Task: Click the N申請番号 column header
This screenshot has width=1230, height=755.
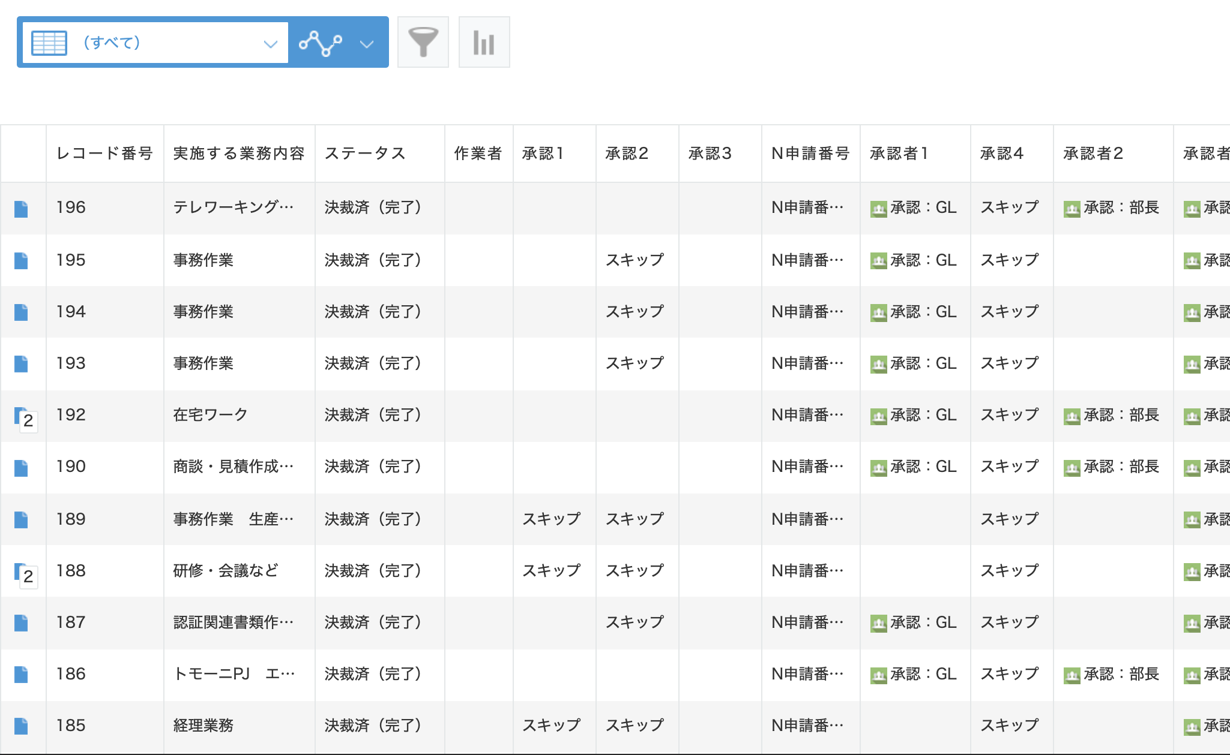Action: [810, 154]
